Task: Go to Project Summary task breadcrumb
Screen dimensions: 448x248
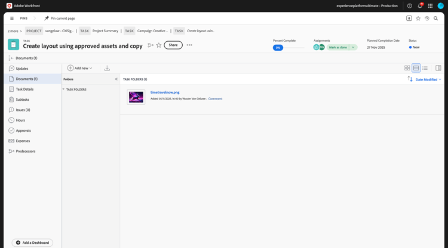Action: tap(105, 31)
